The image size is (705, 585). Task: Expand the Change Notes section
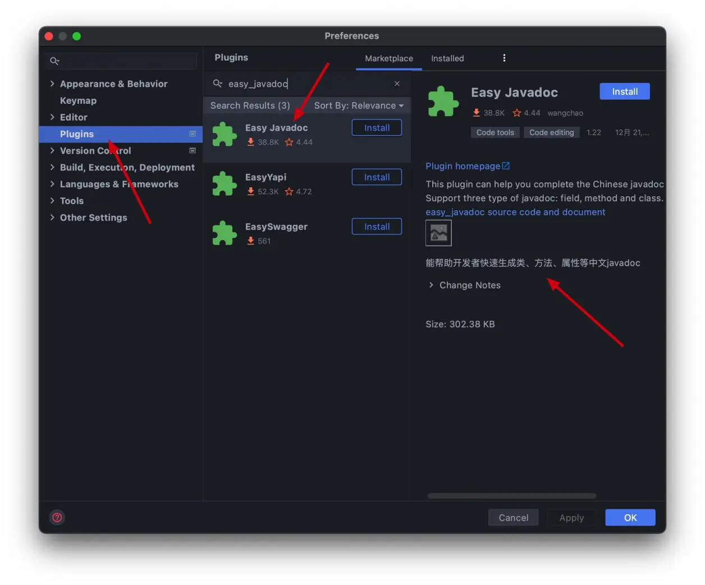[x=431, y=285]
